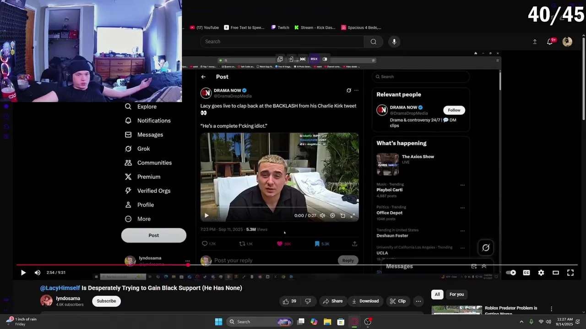
Task: Open Grok in X sidebar
Action: [138, 149]
